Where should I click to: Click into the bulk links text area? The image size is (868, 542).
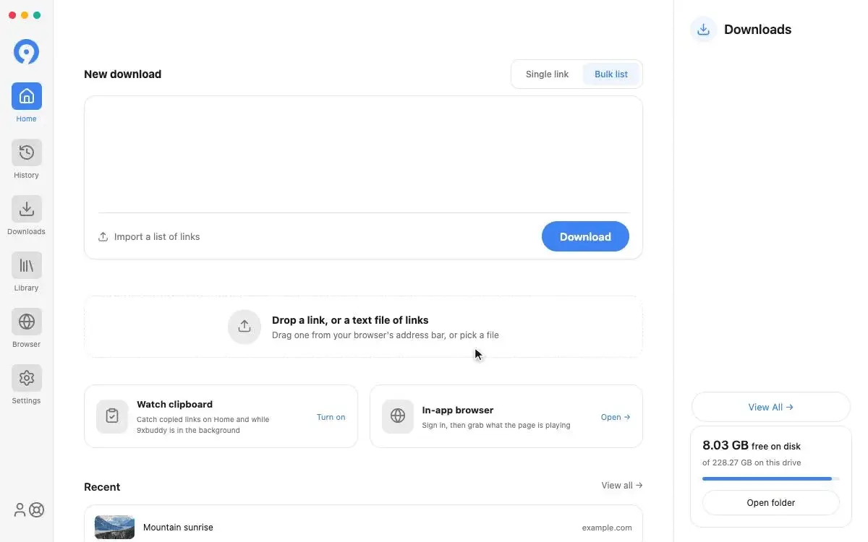pyautogui.click(x=364, y=155)
